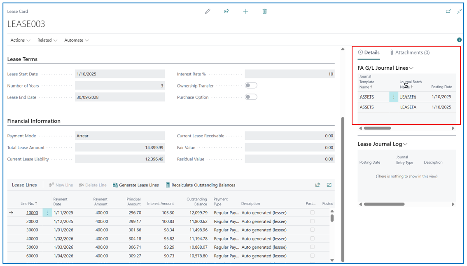The width and height of the screenshot is (467, 266).
Task: Click the trash delete icon
Action: 264,11
